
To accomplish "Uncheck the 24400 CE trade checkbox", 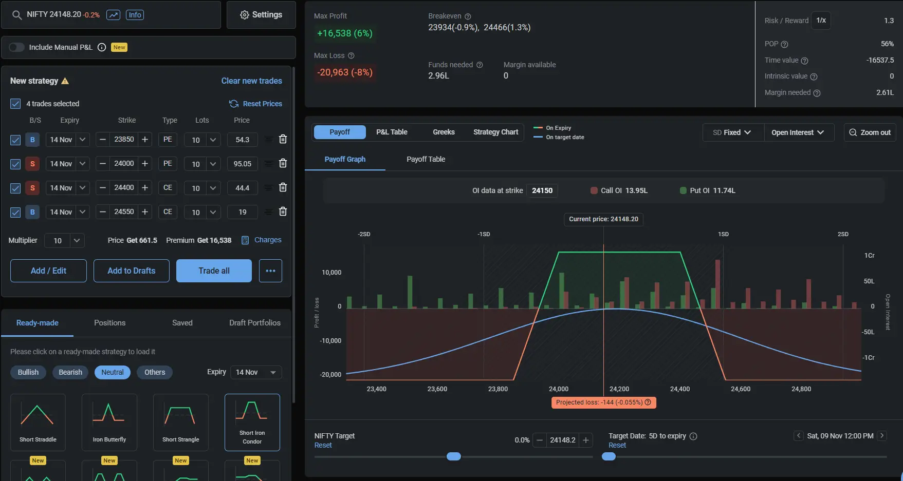I will click(x=15, y=188).
